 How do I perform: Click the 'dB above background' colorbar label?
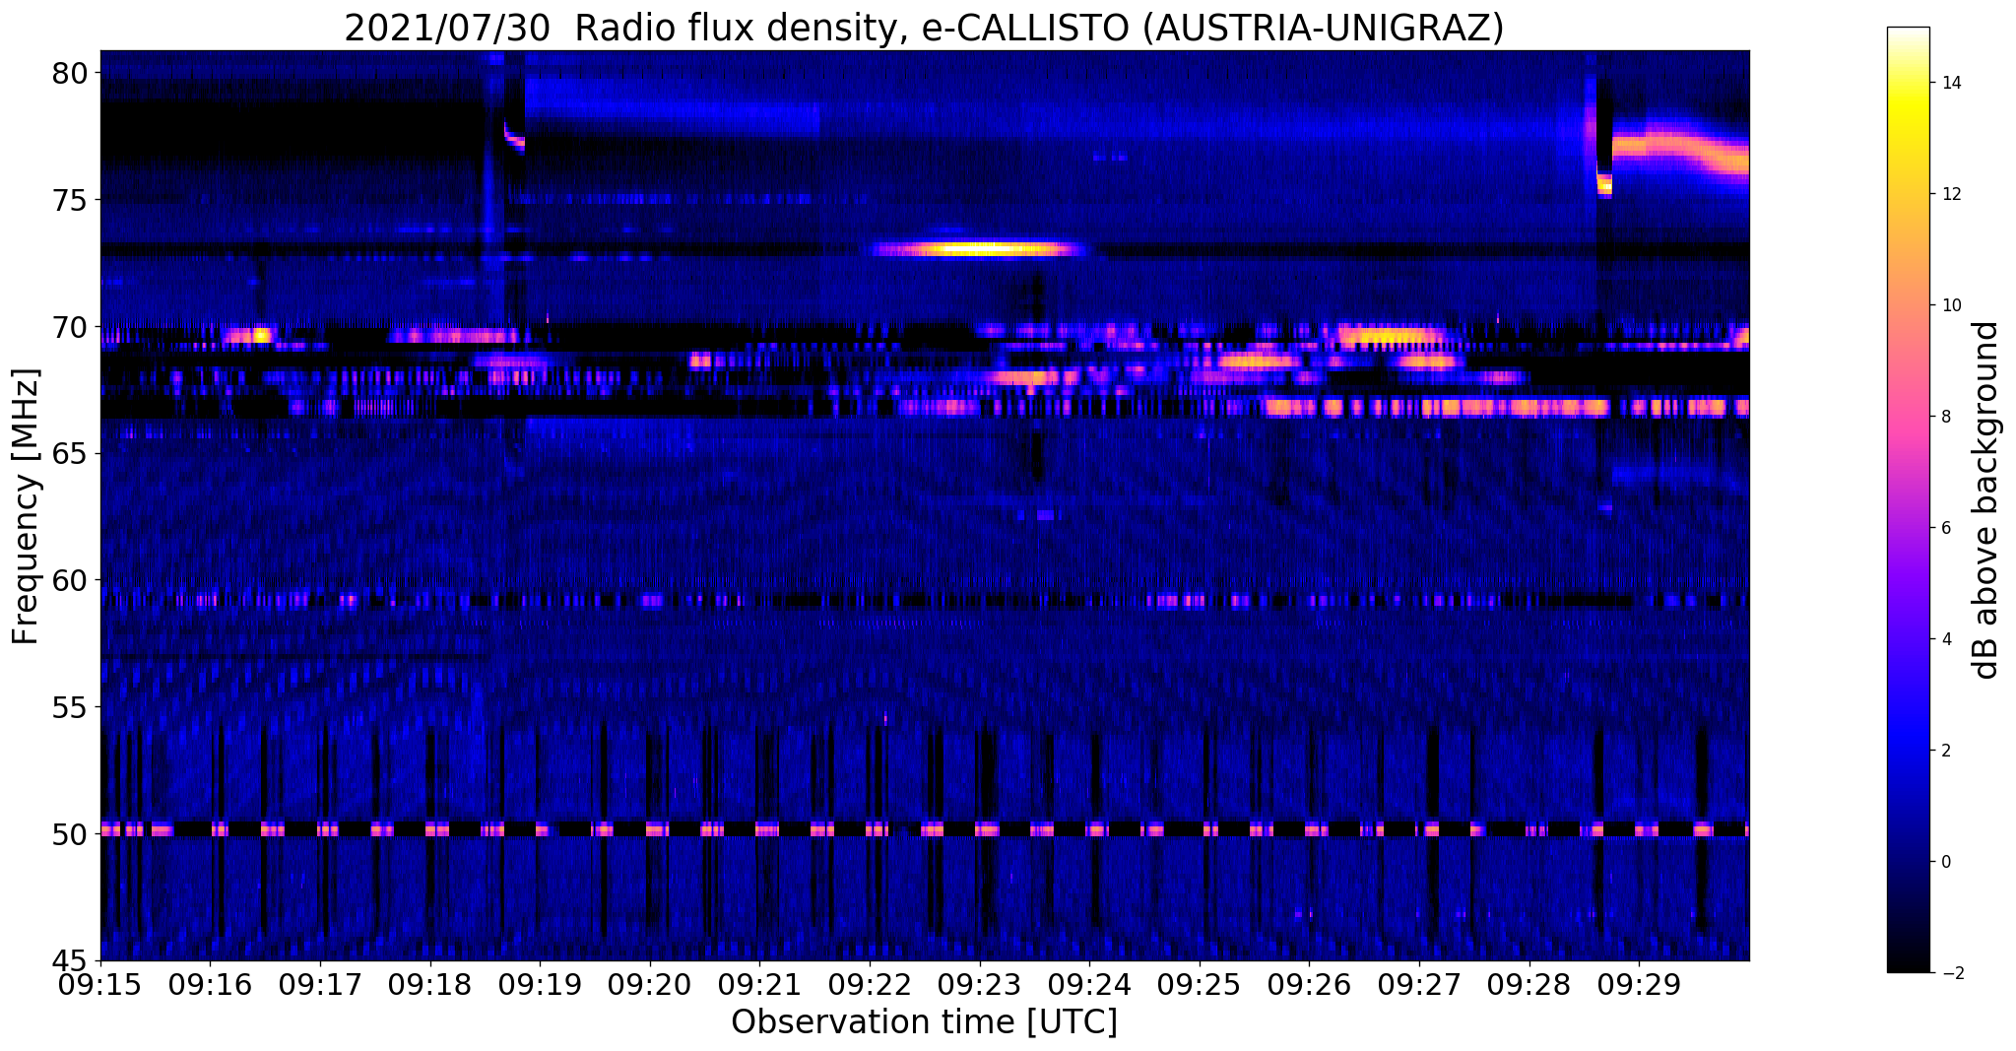click(x=1986, y=500)
